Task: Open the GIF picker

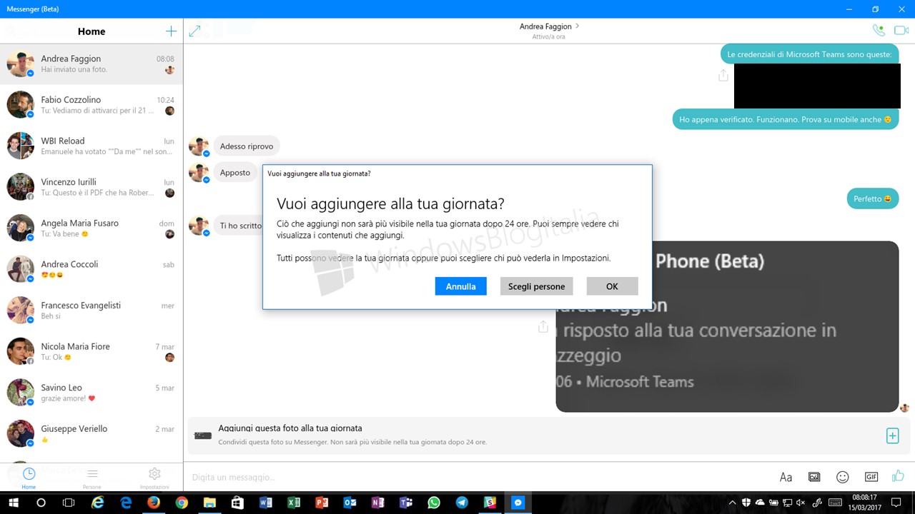Action: tap(871, 477)
